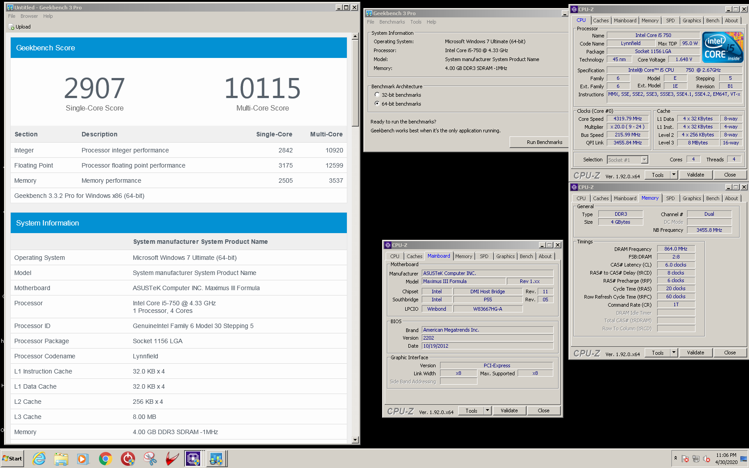Click the network tray icon
Screen dimensions: 749x468
[x=696, y=459]
